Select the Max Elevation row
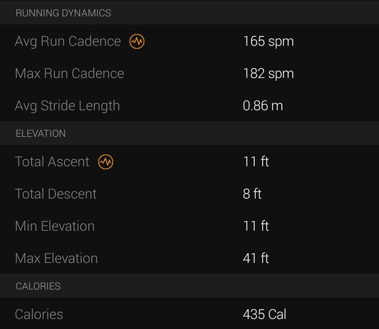Image resolution: width=379 pixels, height=329 pixels. pos(189,258)
